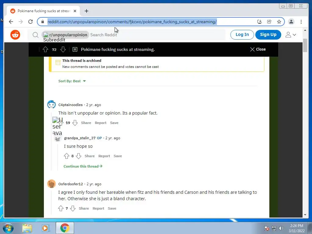Share grandpa_stalin_37's reply

[x=90, y=156]
